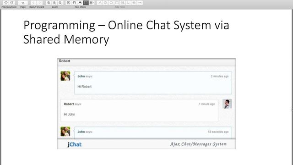Go to previous page with up arrow

pos(6,3)
